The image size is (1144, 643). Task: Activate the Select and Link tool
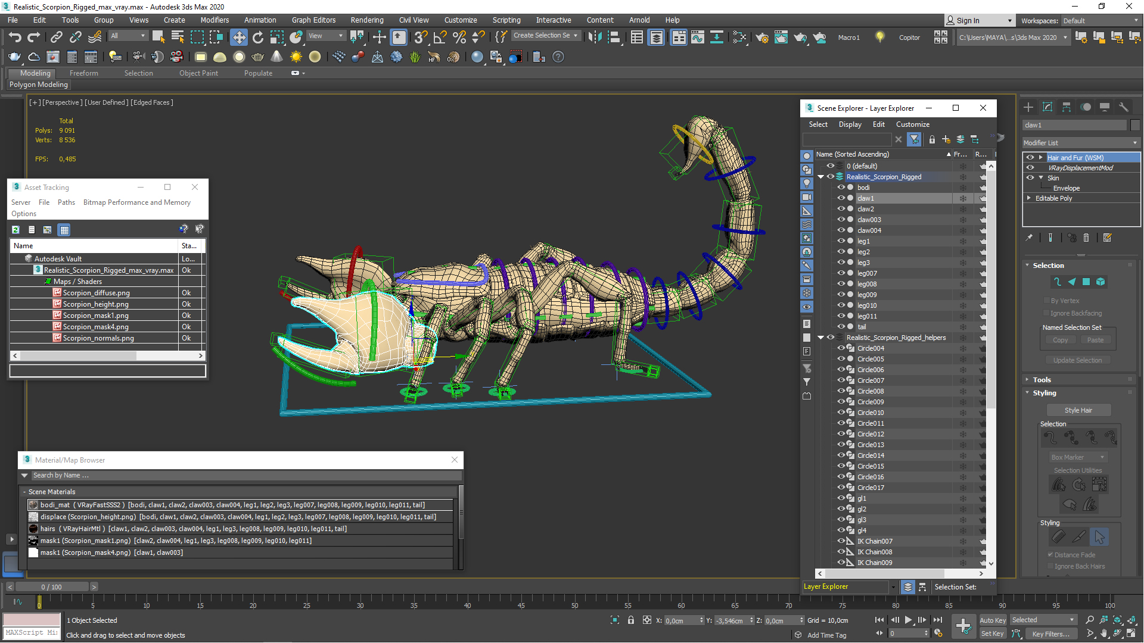(56, 38)
